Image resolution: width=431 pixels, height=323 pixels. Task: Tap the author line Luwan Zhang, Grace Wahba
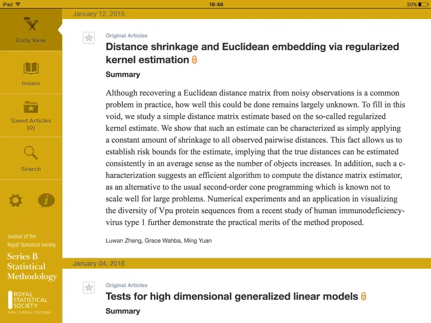tap(159, 241)
